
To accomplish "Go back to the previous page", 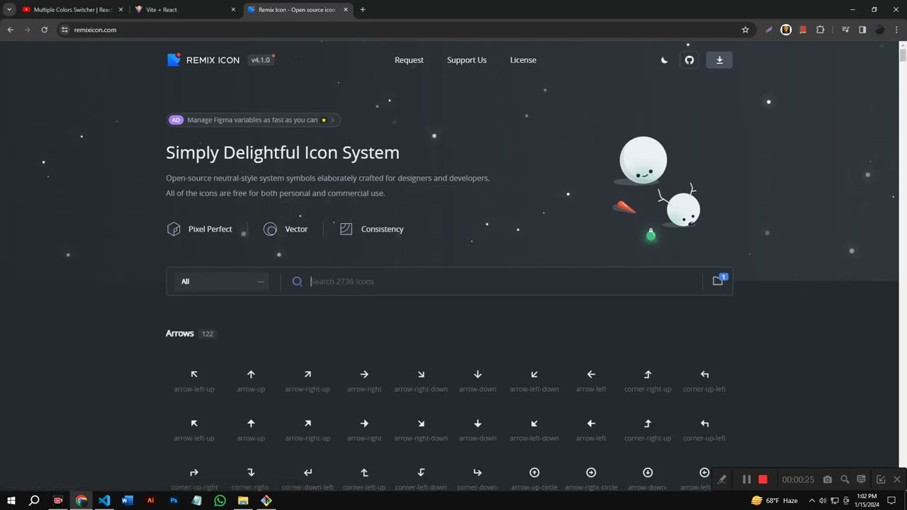I will coord(11,30).
